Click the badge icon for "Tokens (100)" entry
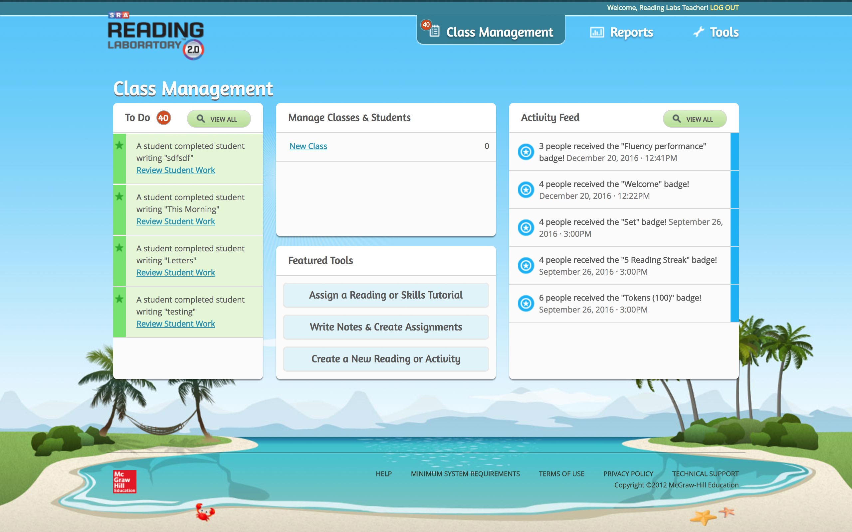Image resolution: width=852 pixels, height=532 pixels. tap(526, 303)
